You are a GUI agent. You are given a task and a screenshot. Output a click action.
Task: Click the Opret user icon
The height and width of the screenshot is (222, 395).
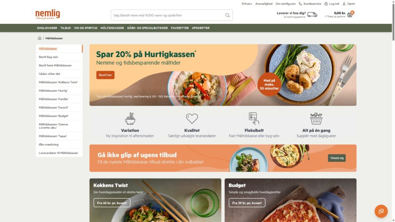pyautogui.click(x=344, y=4)
